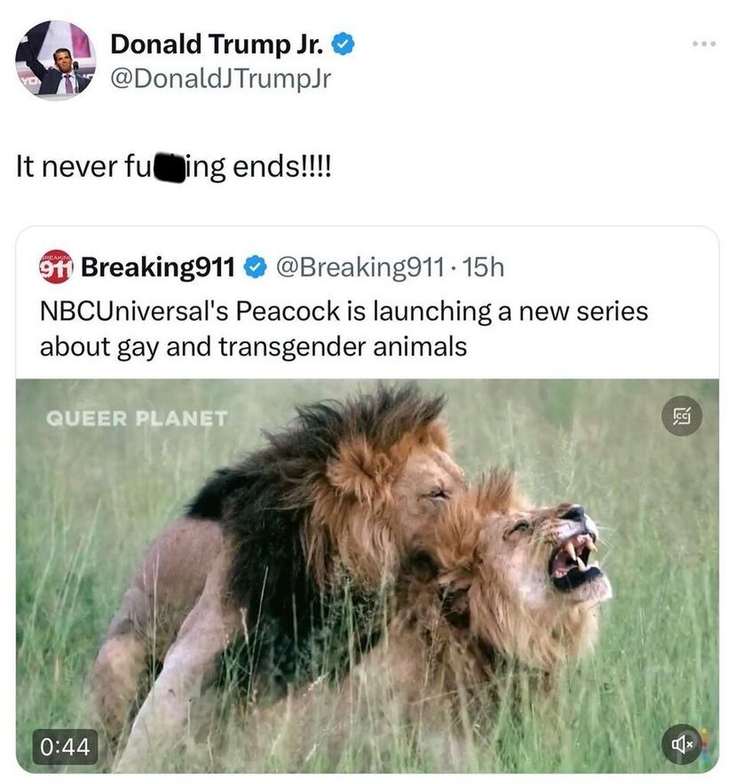
Task: Open the 15h timestamp of quoted post
Action: [483, 267]
